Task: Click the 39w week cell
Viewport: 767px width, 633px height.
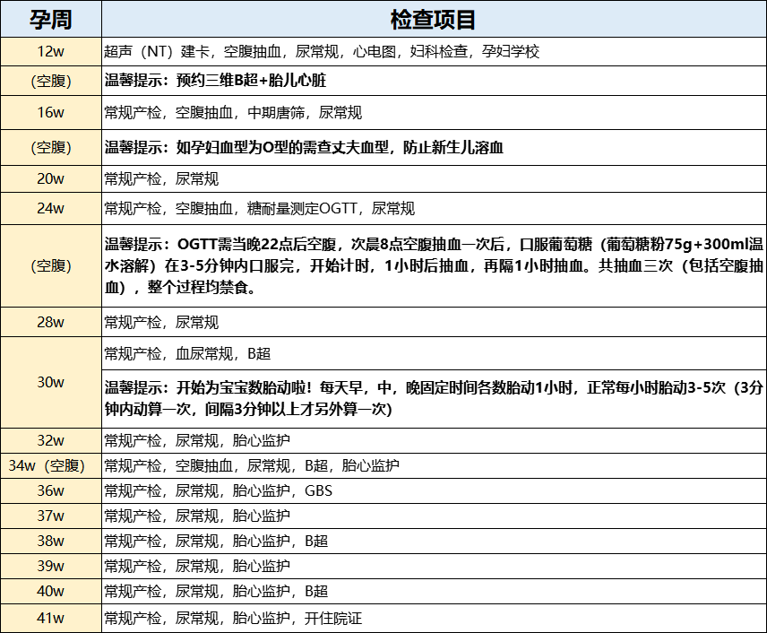Action: coord(50,566)
